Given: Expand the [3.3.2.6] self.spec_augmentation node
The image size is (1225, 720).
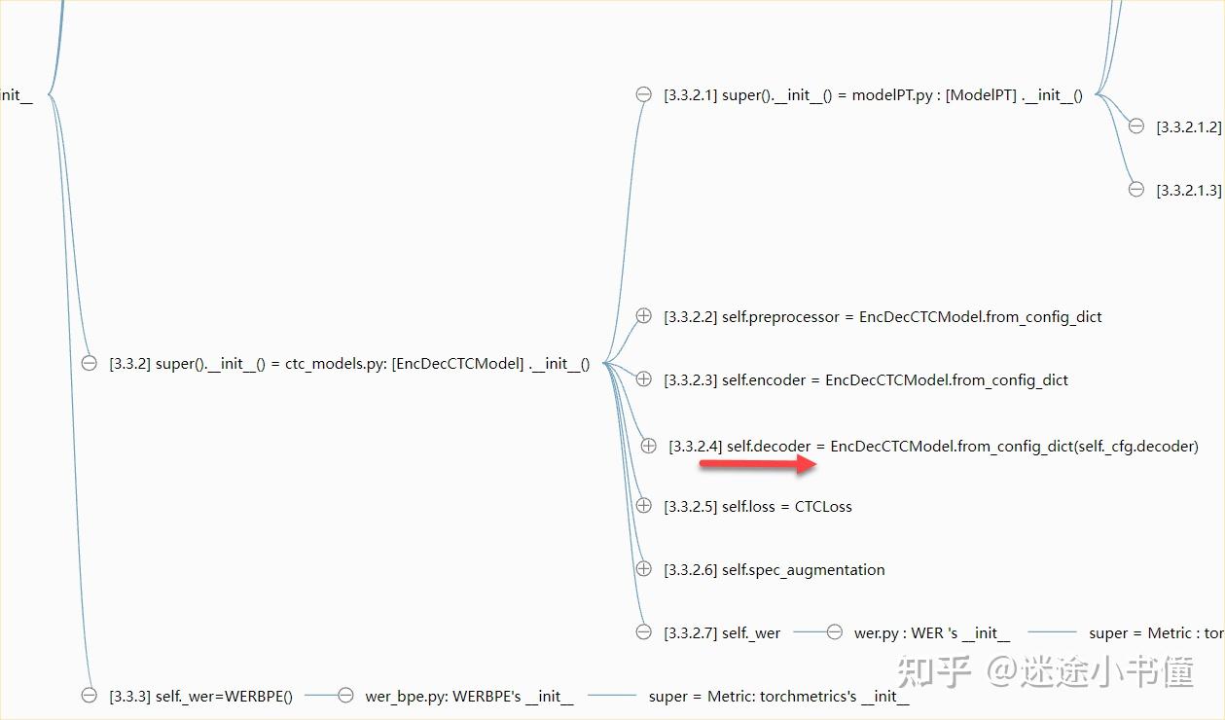Looking at the screenshot, I should coord(643,568).
